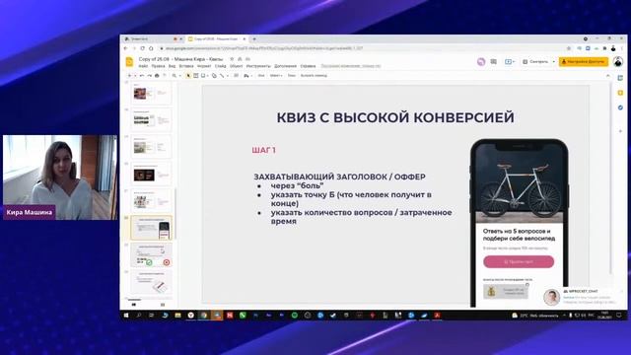Screen dimensions: 631x355
Task: Select the current highlighted slide thumbnail
Action: [151, 228]
